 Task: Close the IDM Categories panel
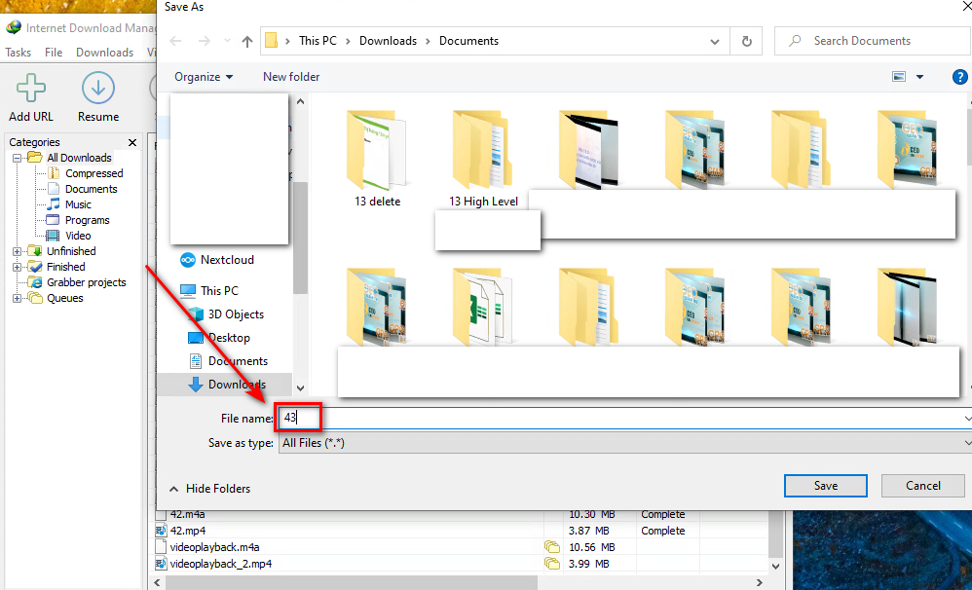coord(132,142)
